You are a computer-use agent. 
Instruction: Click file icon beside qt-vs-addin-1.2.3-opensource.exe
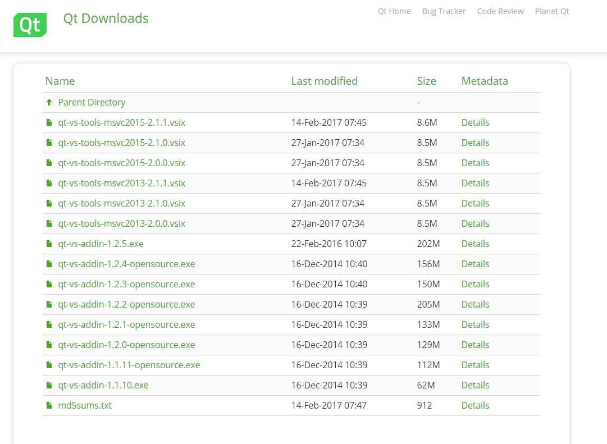pyautogui.click(x=49, y=283)
